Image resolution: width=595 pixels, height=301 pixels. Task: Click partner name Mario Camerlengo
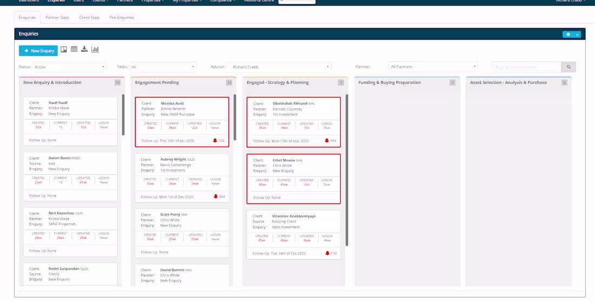176,165
